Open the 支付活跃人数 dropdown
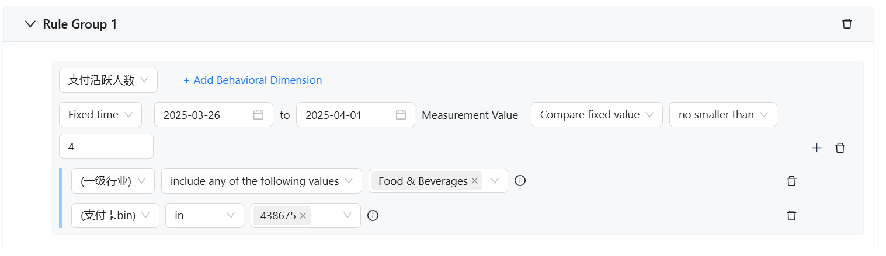The width and height of the screenshot is (886, 256). point(108,80)
